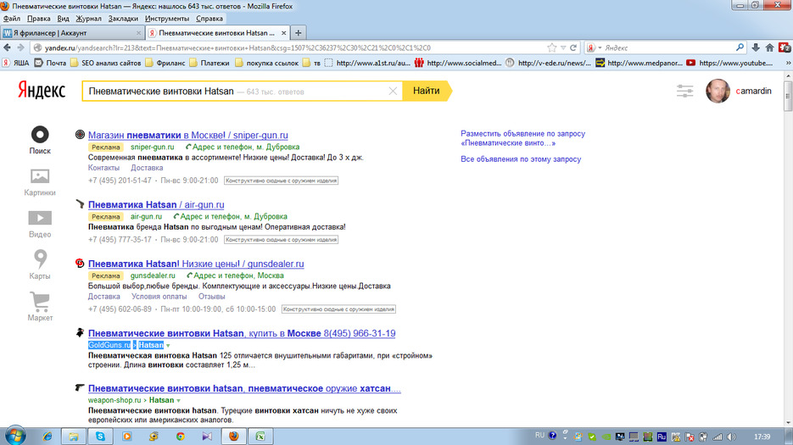Viewport: 793px width, 445px height.
Task: Click the Яндекс logo
Action: pos(42,91)
